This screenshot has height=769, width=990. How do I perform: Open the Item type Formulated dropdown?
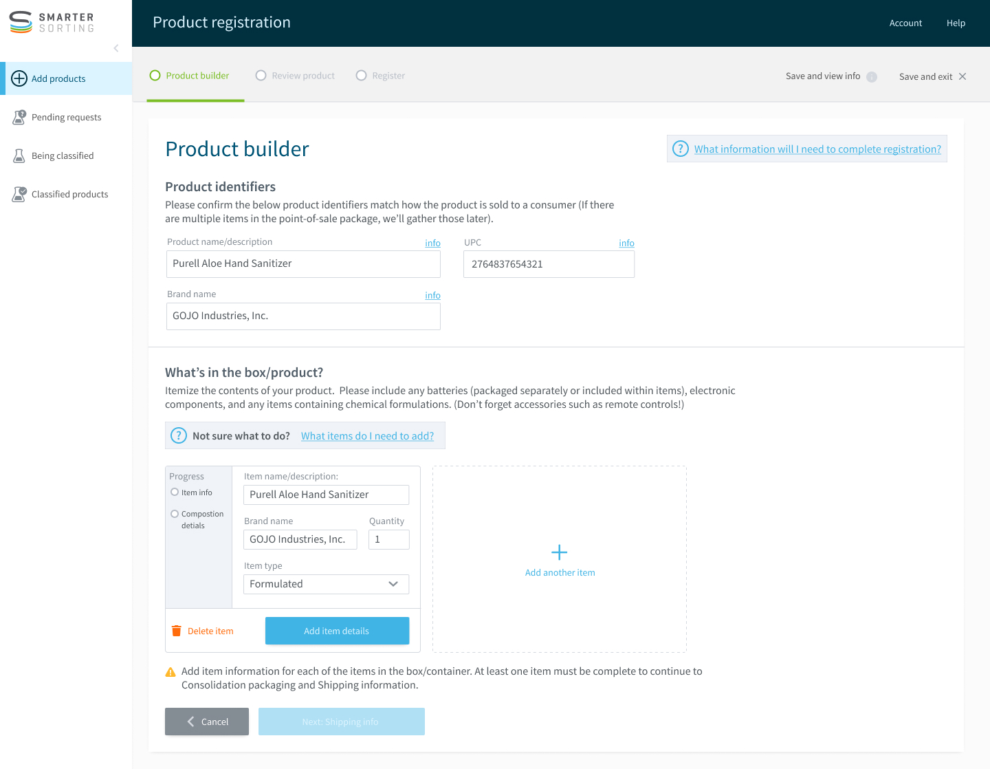[x=326, y=584]
